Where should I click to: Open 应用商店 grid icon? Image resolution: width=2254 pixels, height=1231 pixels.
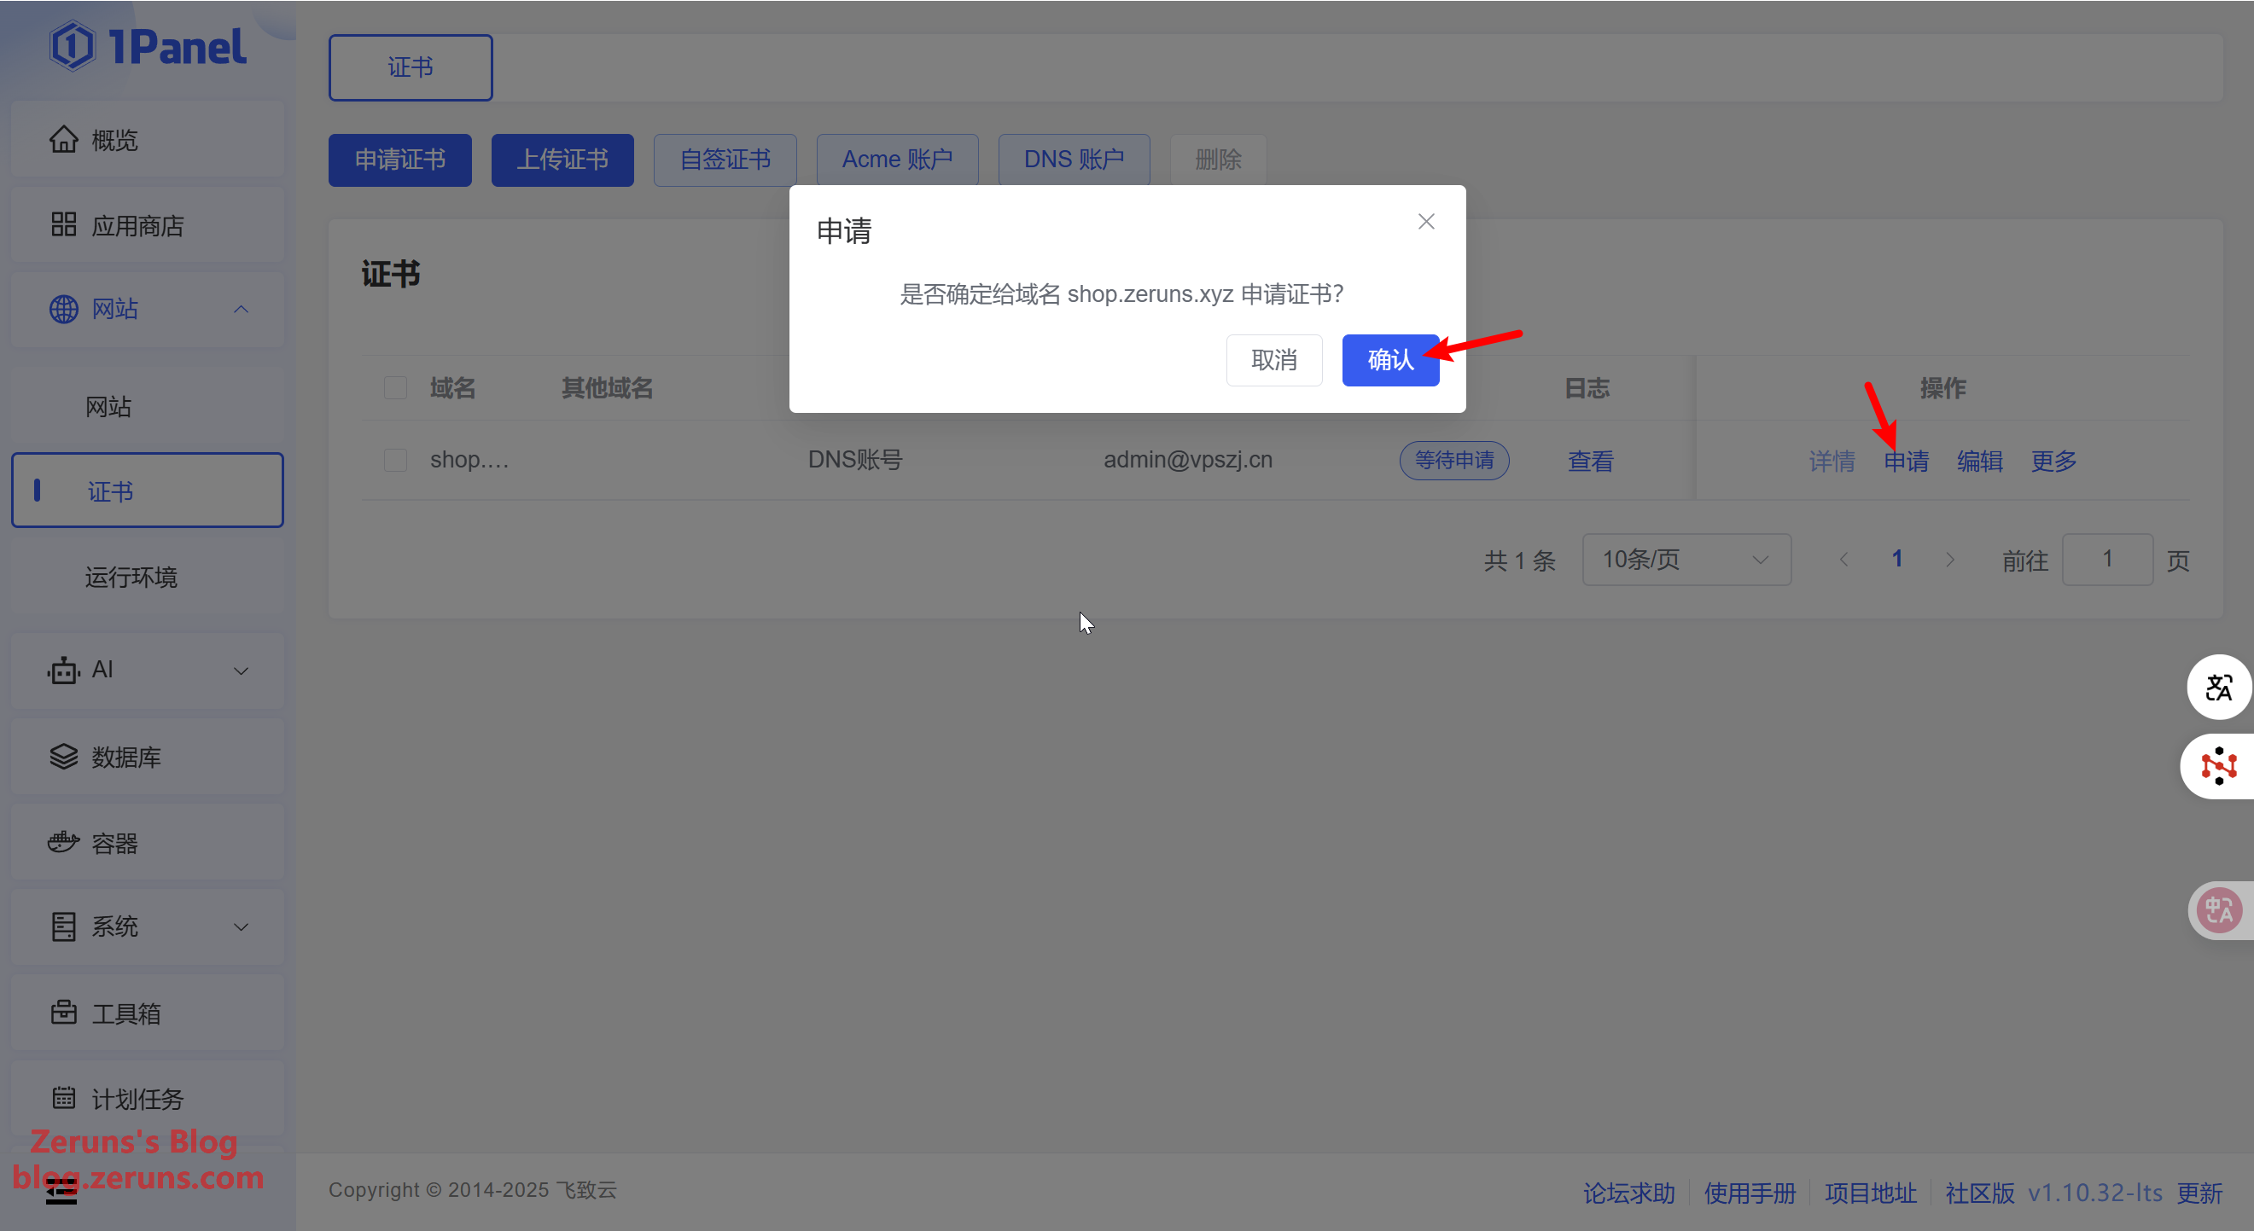pyautogui.click(x=63, y=225)
